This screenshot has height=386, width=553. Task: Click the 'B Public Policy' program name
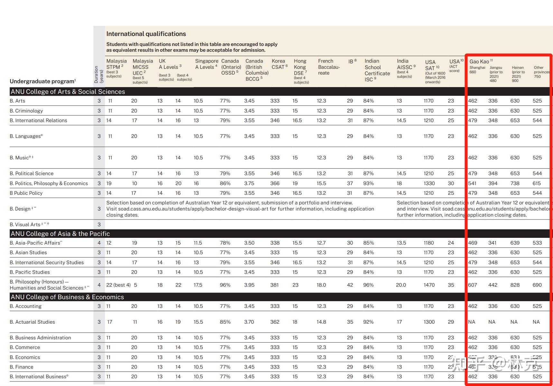point(26,193)
